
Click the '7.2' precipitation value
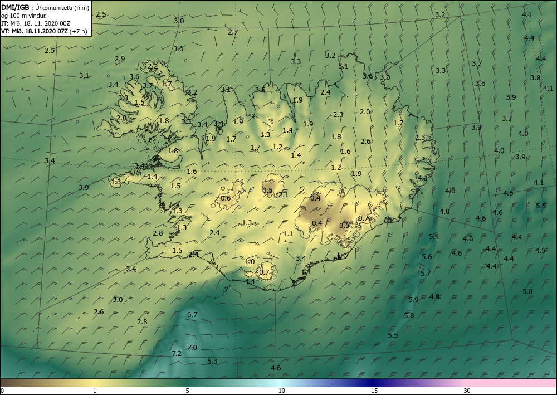177,353
